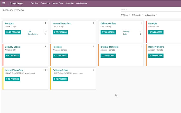This screenshot has height=113, width=181.
Task: Open kebab menu on LINKYO Corp Receipts card
Action: pyautogui.click(x=46, y=23)
